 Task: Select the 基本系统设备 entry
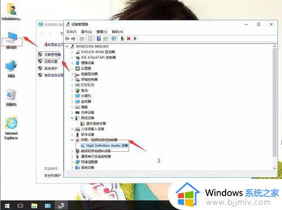tap(96, 124)
